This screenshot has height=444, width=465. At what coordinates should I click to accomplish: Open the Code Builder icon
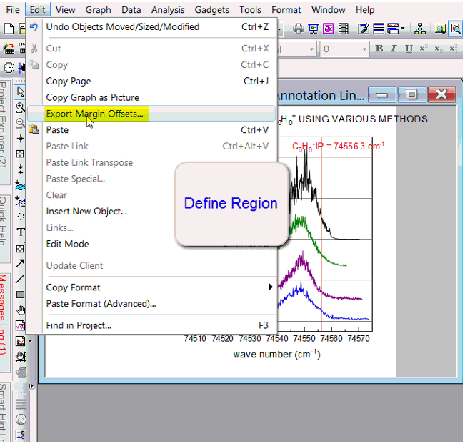point(364,29)
